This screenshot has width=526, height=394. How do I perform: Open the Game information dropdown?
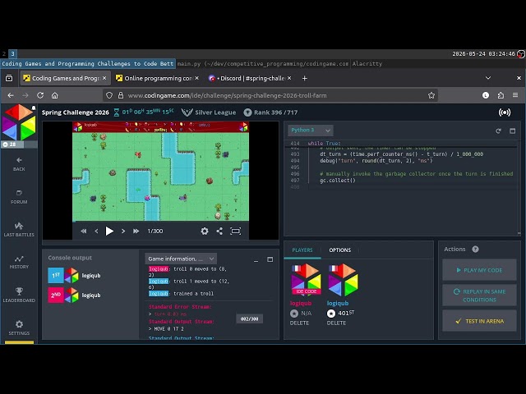click(181, 259)
